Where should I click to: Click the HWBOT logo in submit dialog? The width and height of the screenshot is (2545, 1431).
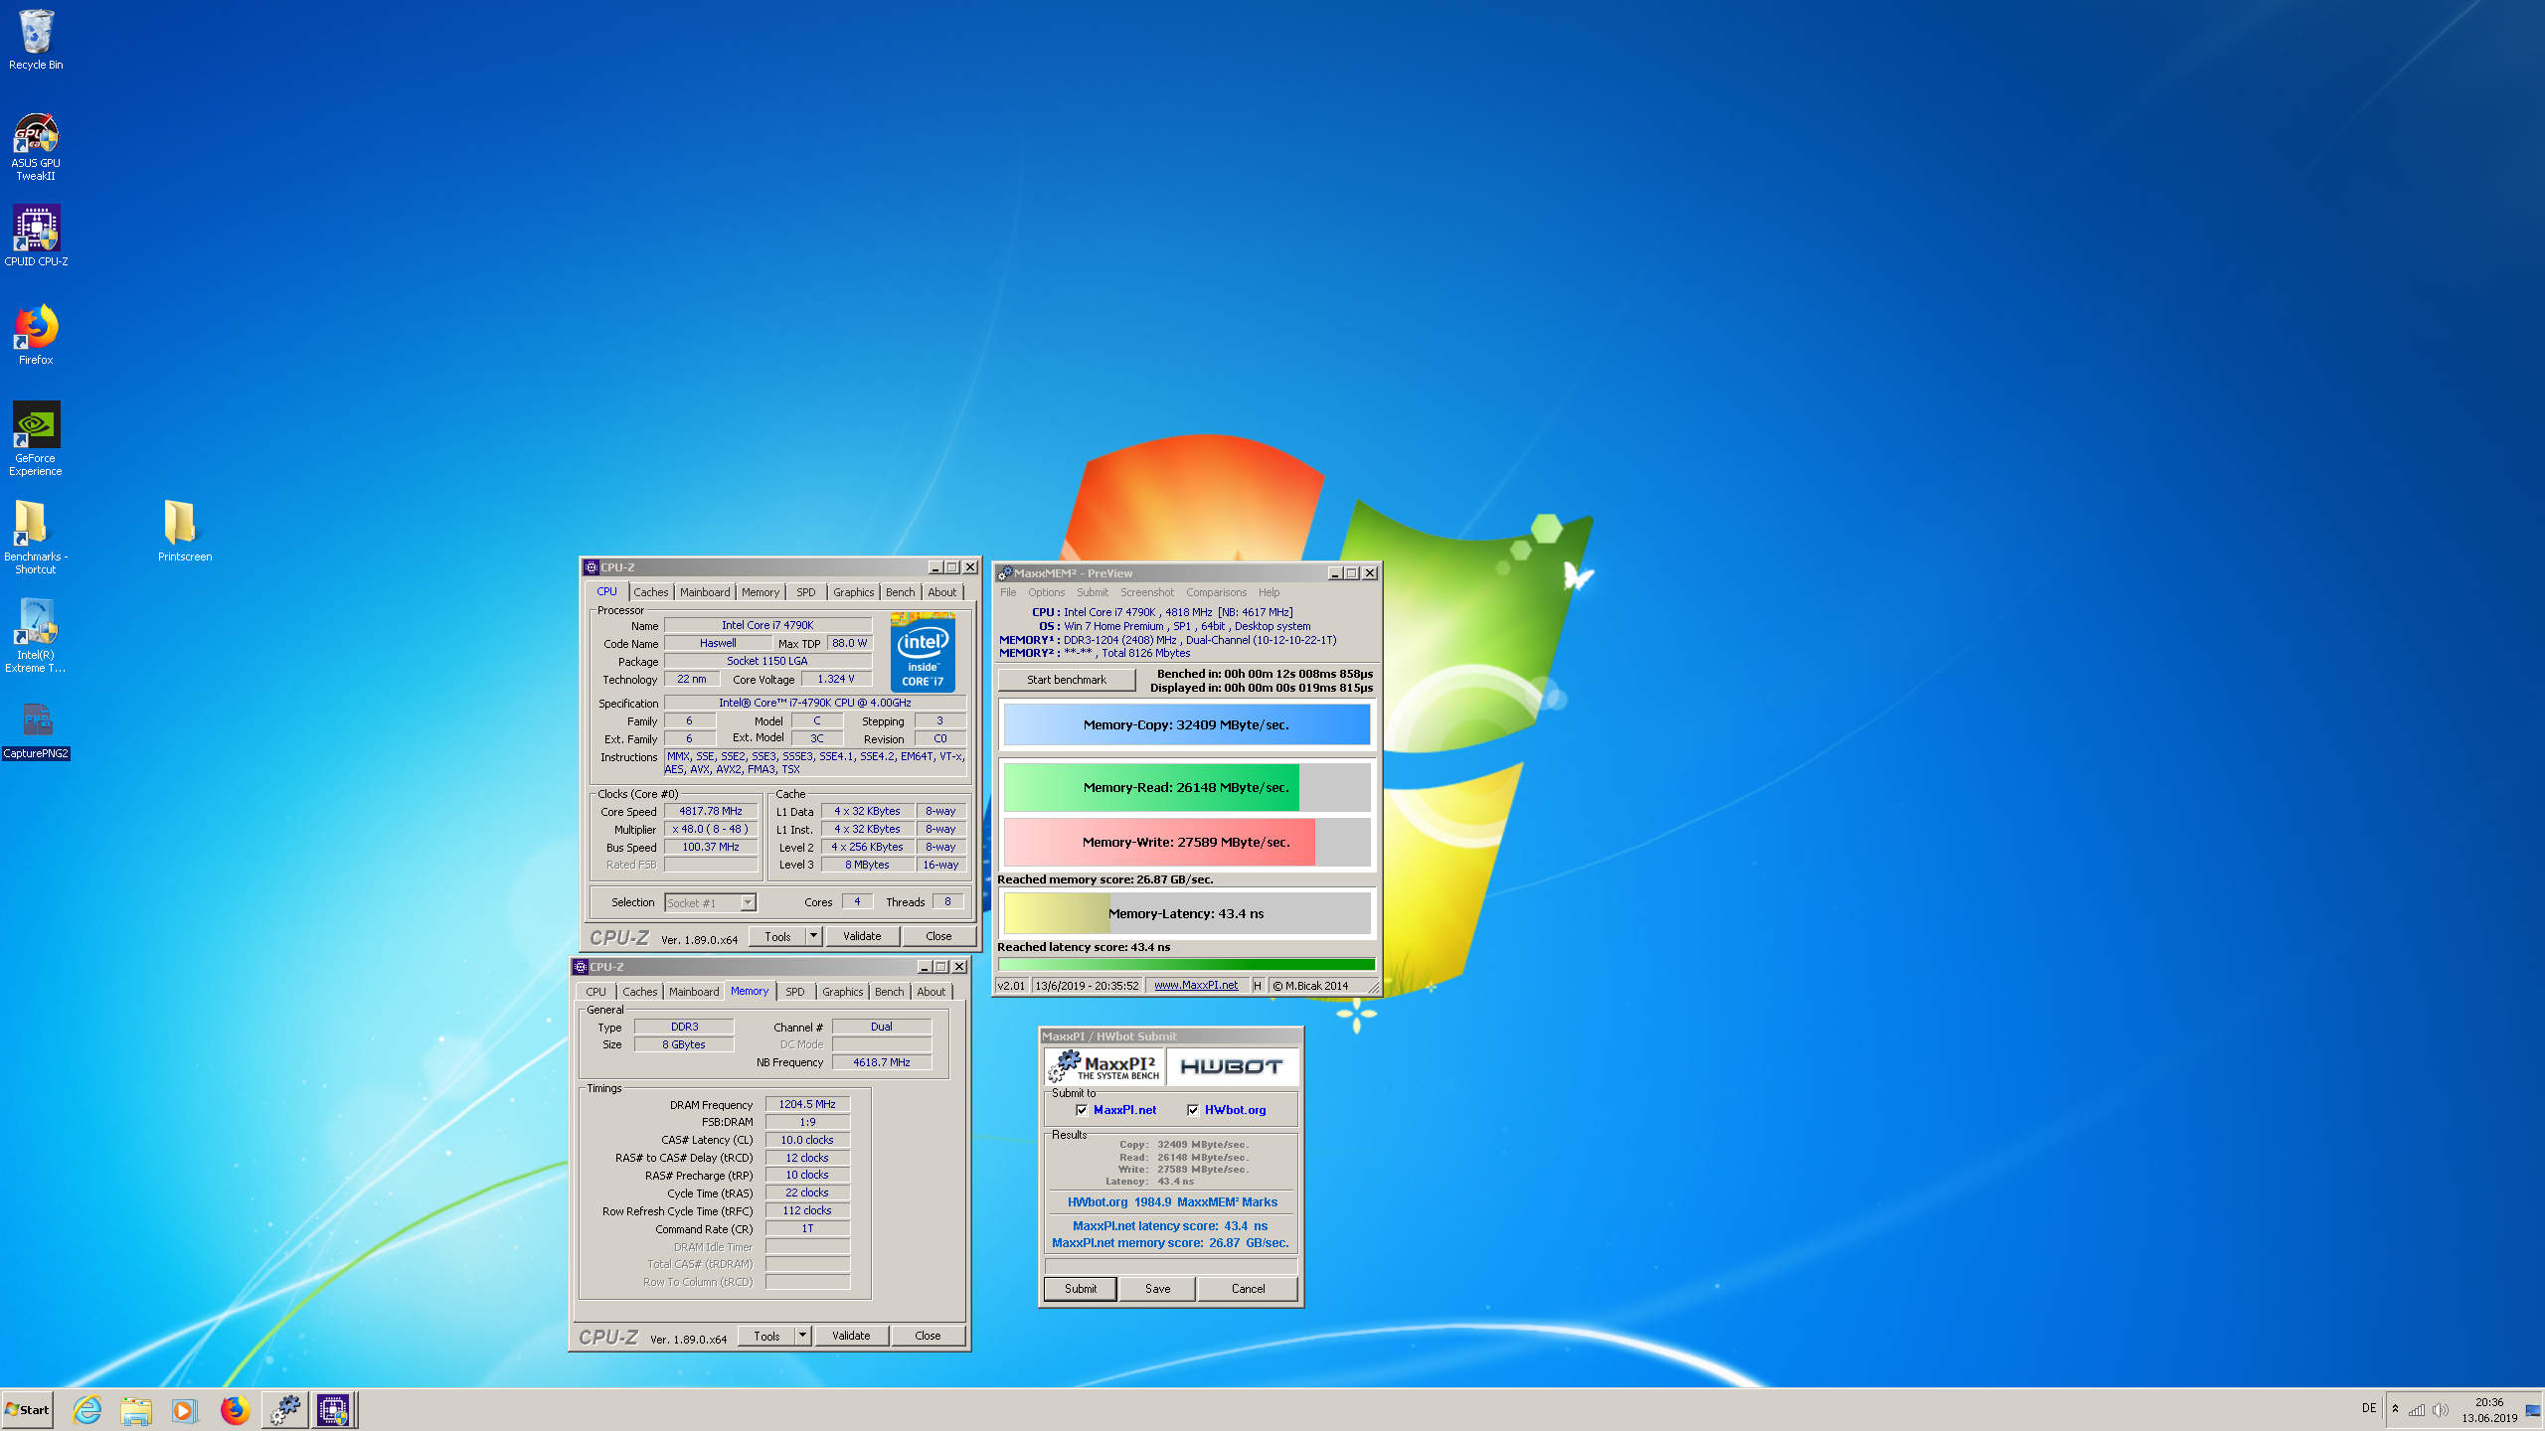pos(1232,1066)
